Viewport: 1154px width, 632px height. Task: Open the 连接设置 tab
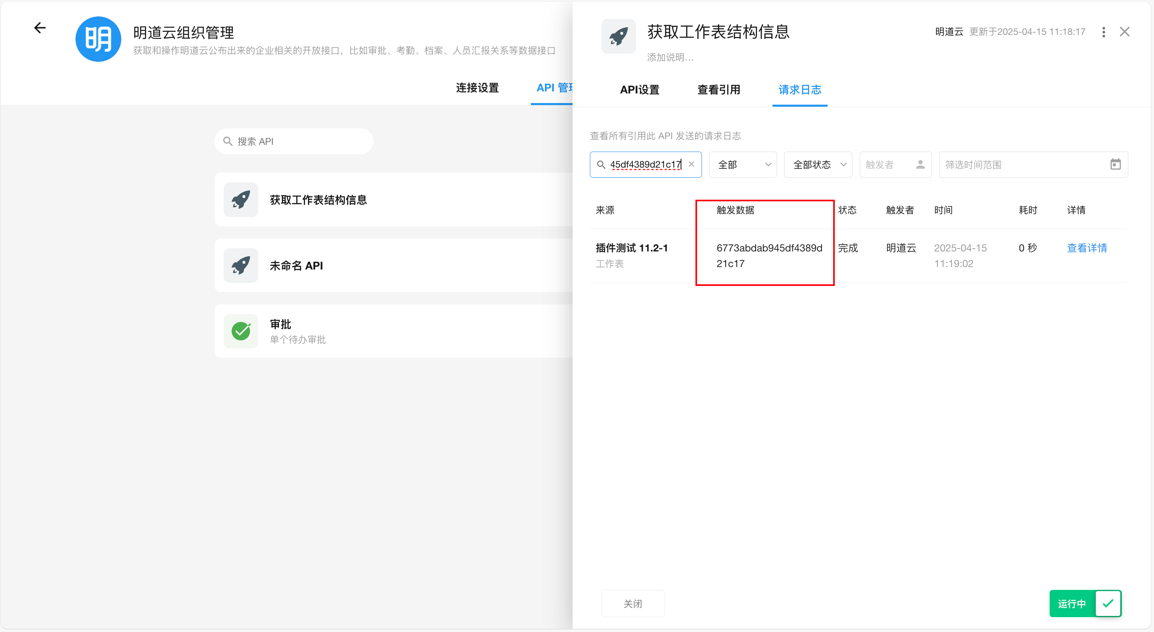[477, 88]
